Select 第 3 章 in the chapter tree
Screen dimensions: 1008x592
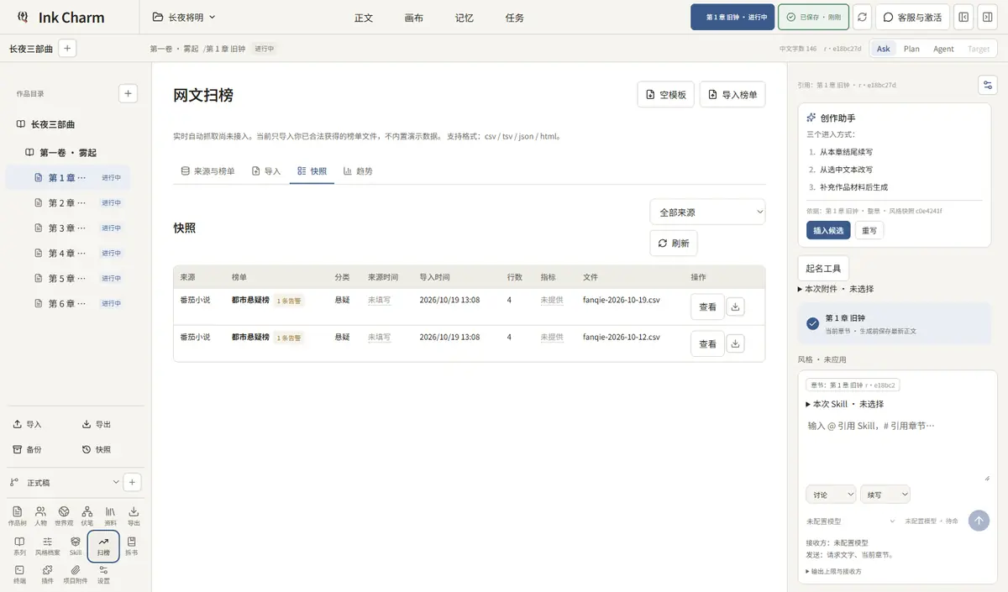tap(67, 228)
